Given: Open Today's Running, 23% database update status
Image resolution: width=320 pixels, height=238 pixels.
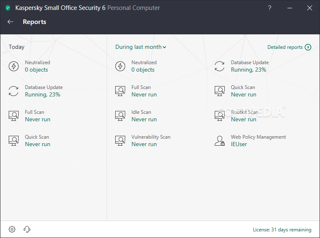Looking at the screenshot, I should click(x=42, y=94).
